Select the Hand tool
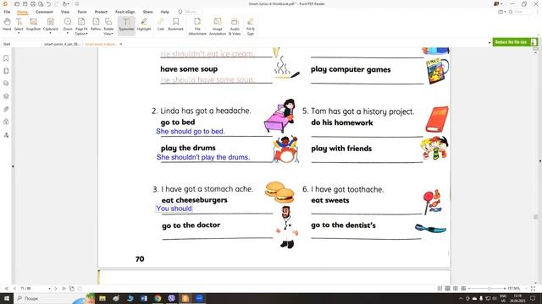Image resolution: width=542 pixels, height=304 pixels. 7,24
